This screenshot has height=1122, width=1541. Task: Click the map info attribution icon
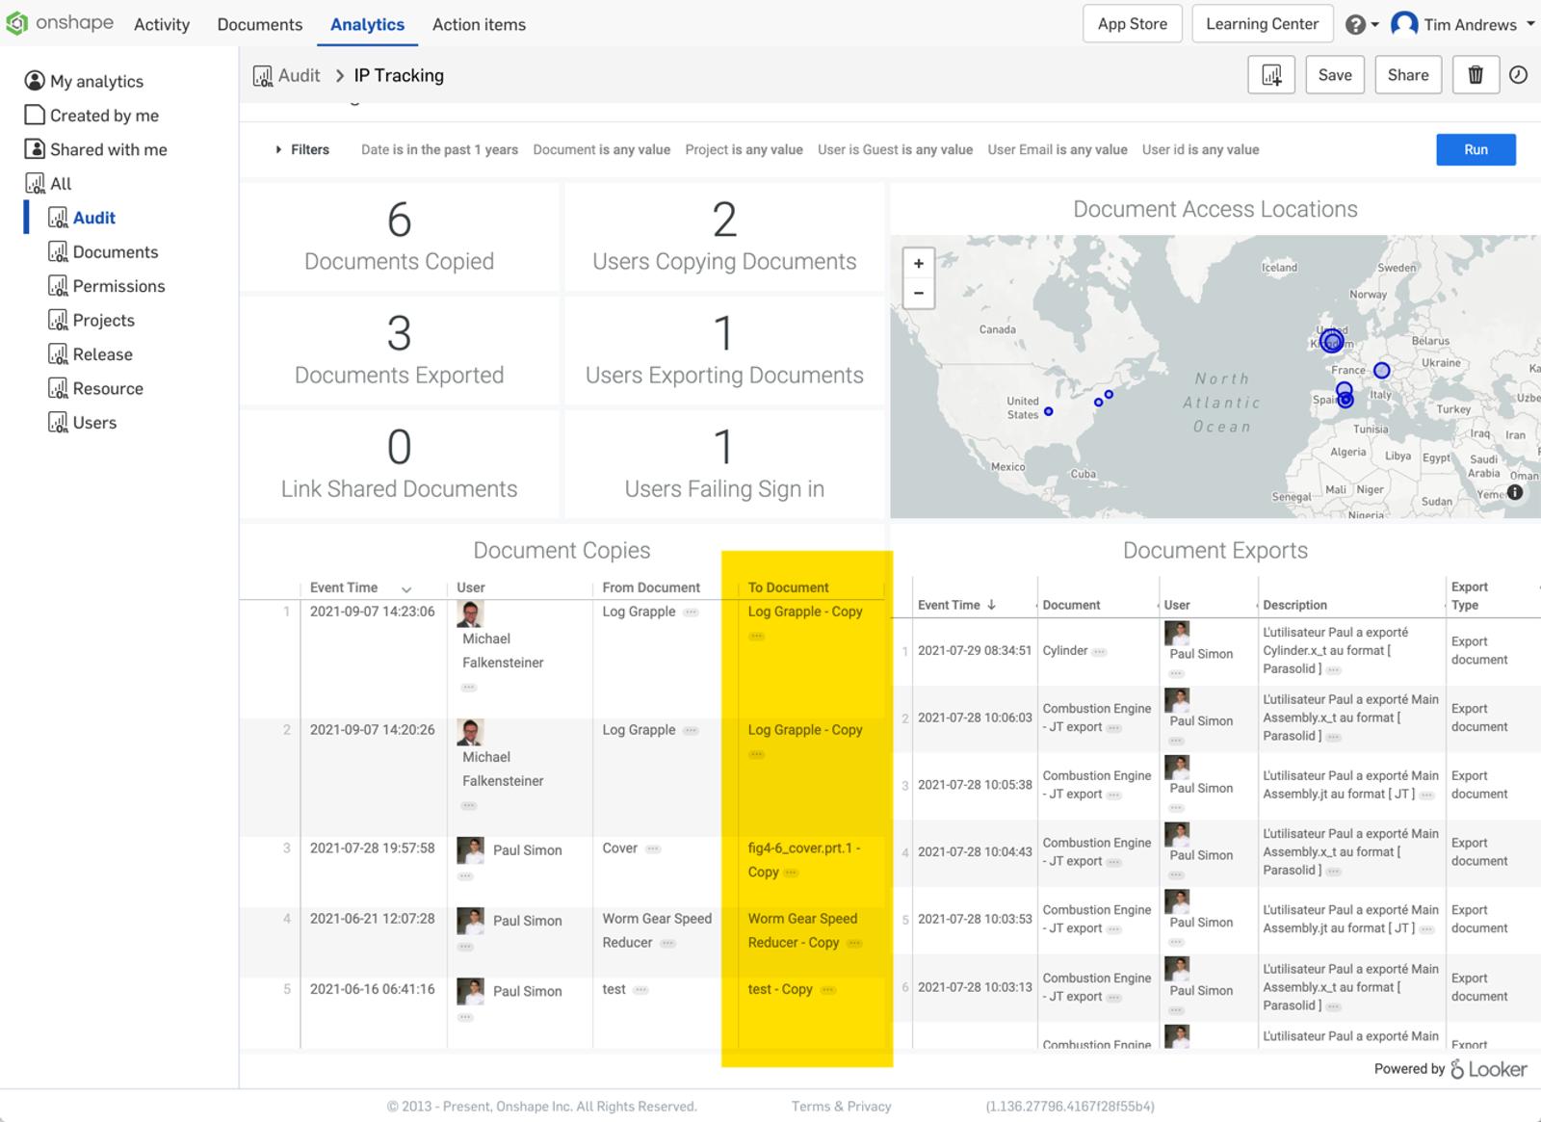tap(1515, 492)
